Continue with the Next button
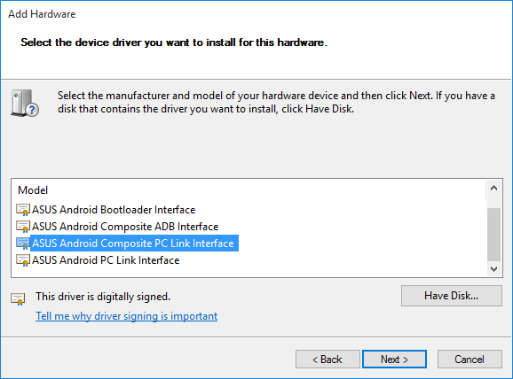Image resolution: width=513 pixels, height=379 pixels. click(394, 360)
